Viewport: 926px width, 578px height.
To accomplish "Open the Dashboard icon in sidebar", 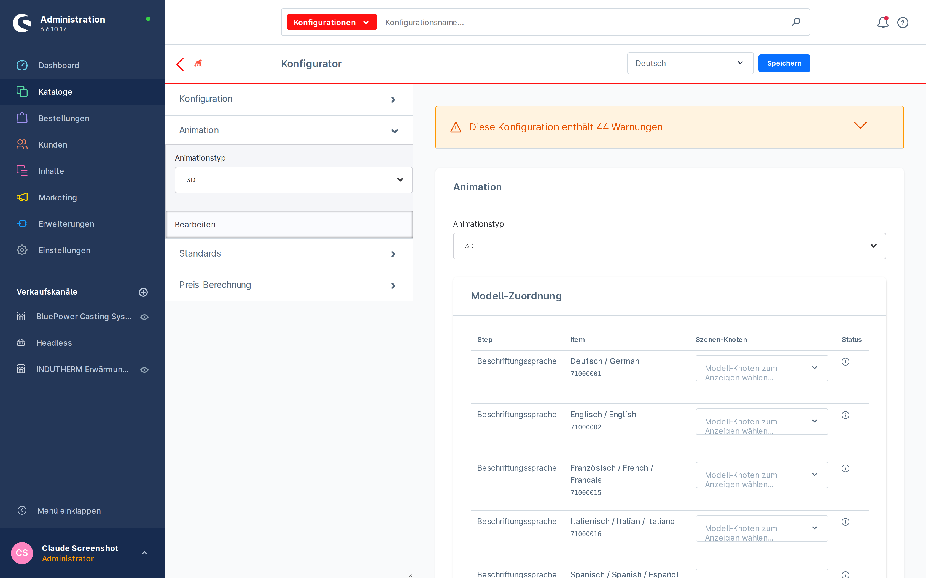I will [22, 66].
